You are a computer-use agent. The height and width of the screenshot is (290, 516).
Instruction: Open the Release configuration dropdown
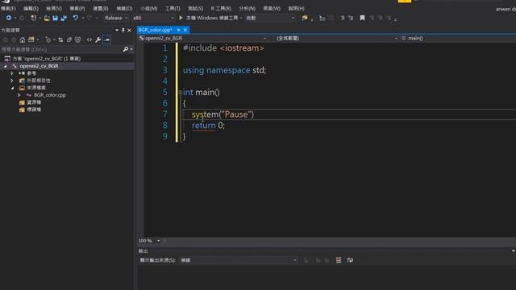click(116, 18)
